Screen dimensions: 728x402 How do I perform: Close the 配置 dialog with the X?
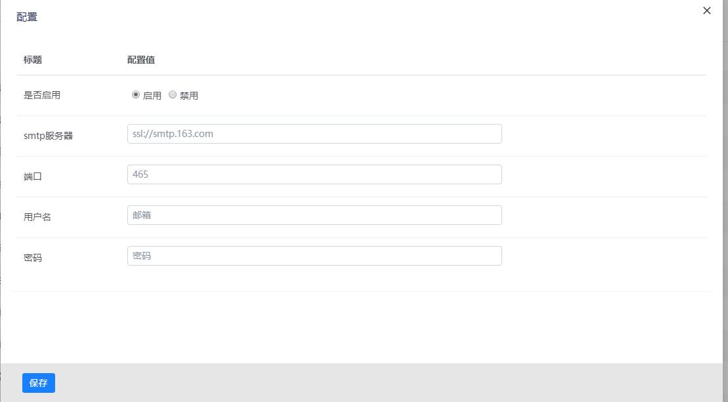707,10
